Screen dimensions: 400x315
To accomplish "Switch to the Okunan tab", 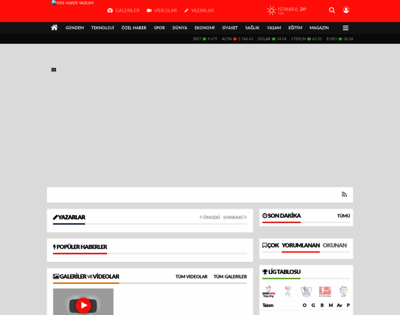I will point(335,246).
